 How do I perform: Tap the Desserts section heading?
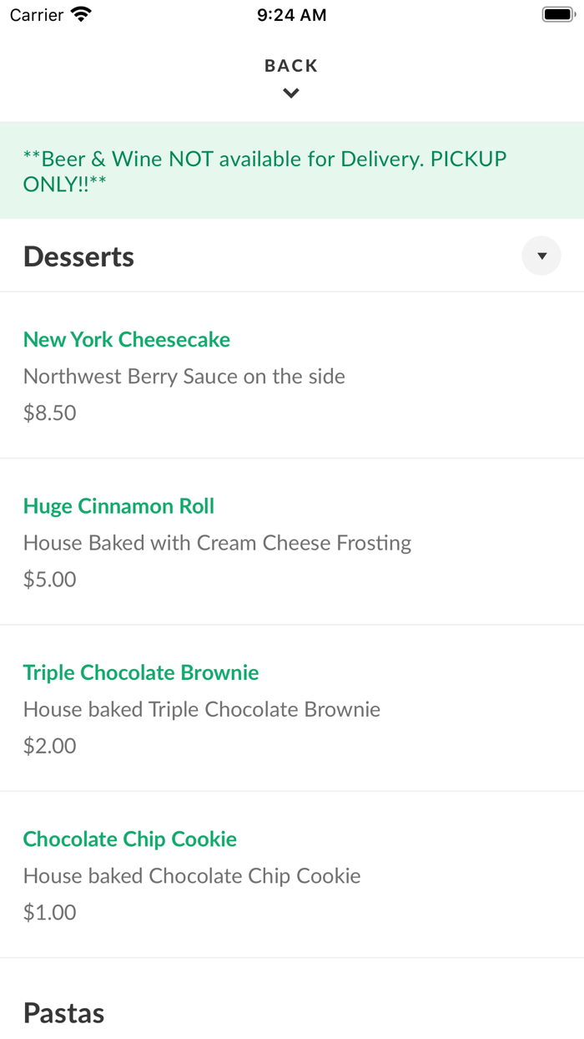(x=79, y=256)
